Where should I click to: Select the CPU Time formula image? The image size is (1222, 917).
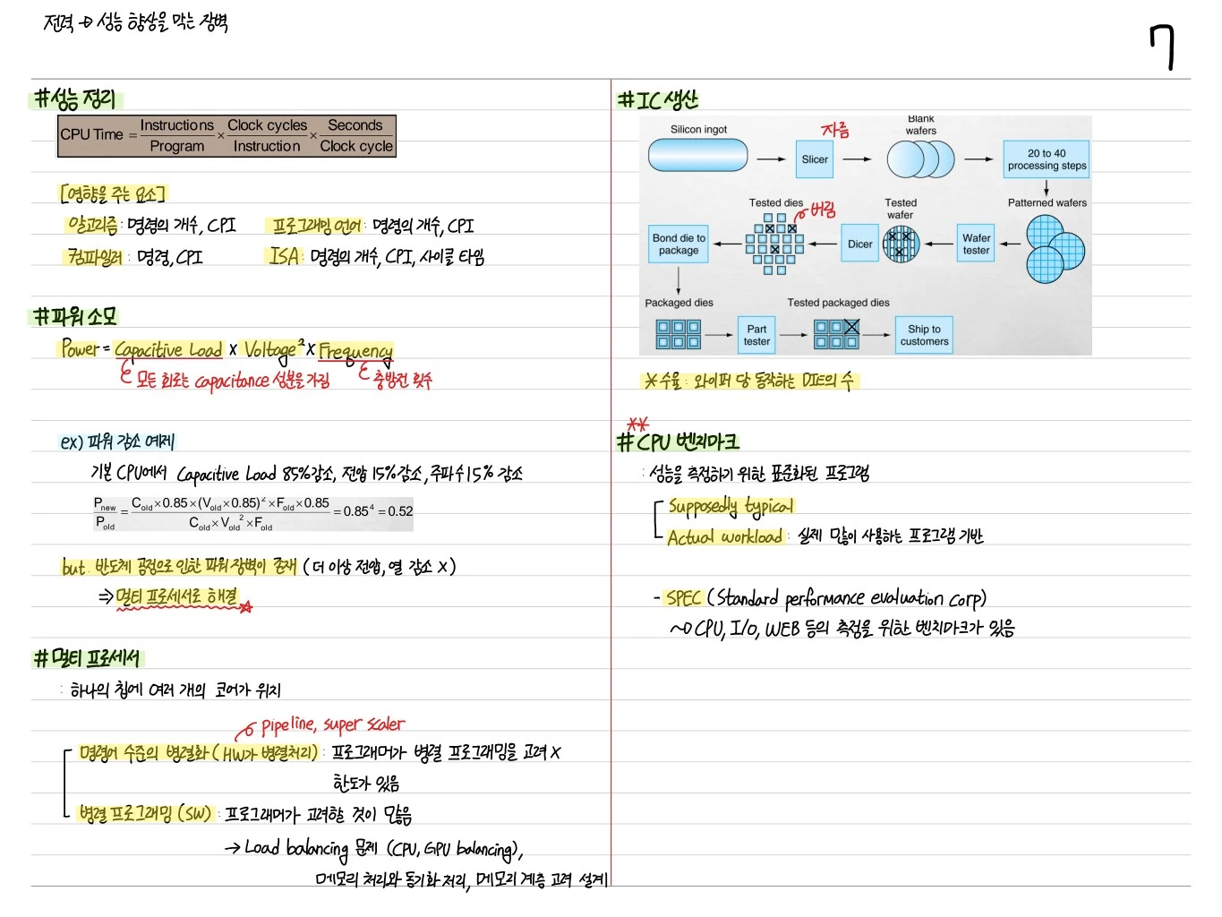227,136
